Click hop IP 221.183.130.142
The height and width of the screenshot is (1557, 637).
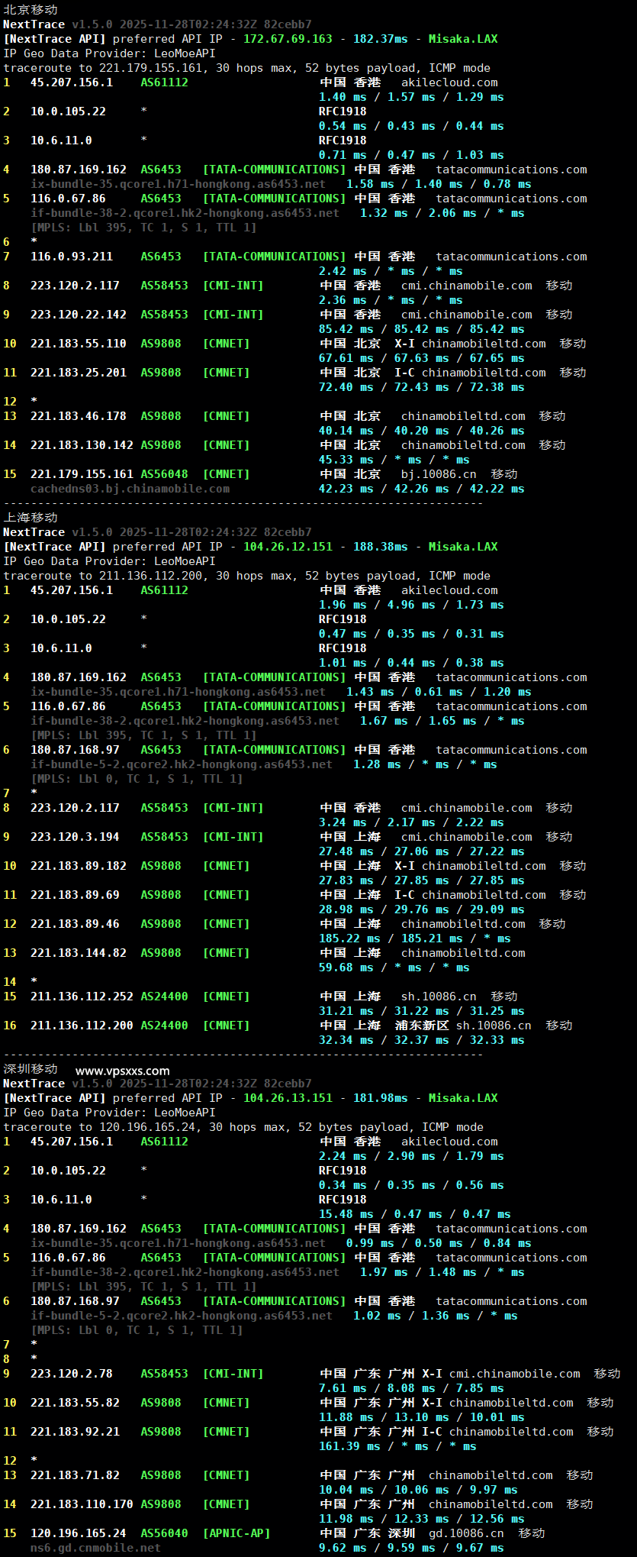[x=82, y=445]
